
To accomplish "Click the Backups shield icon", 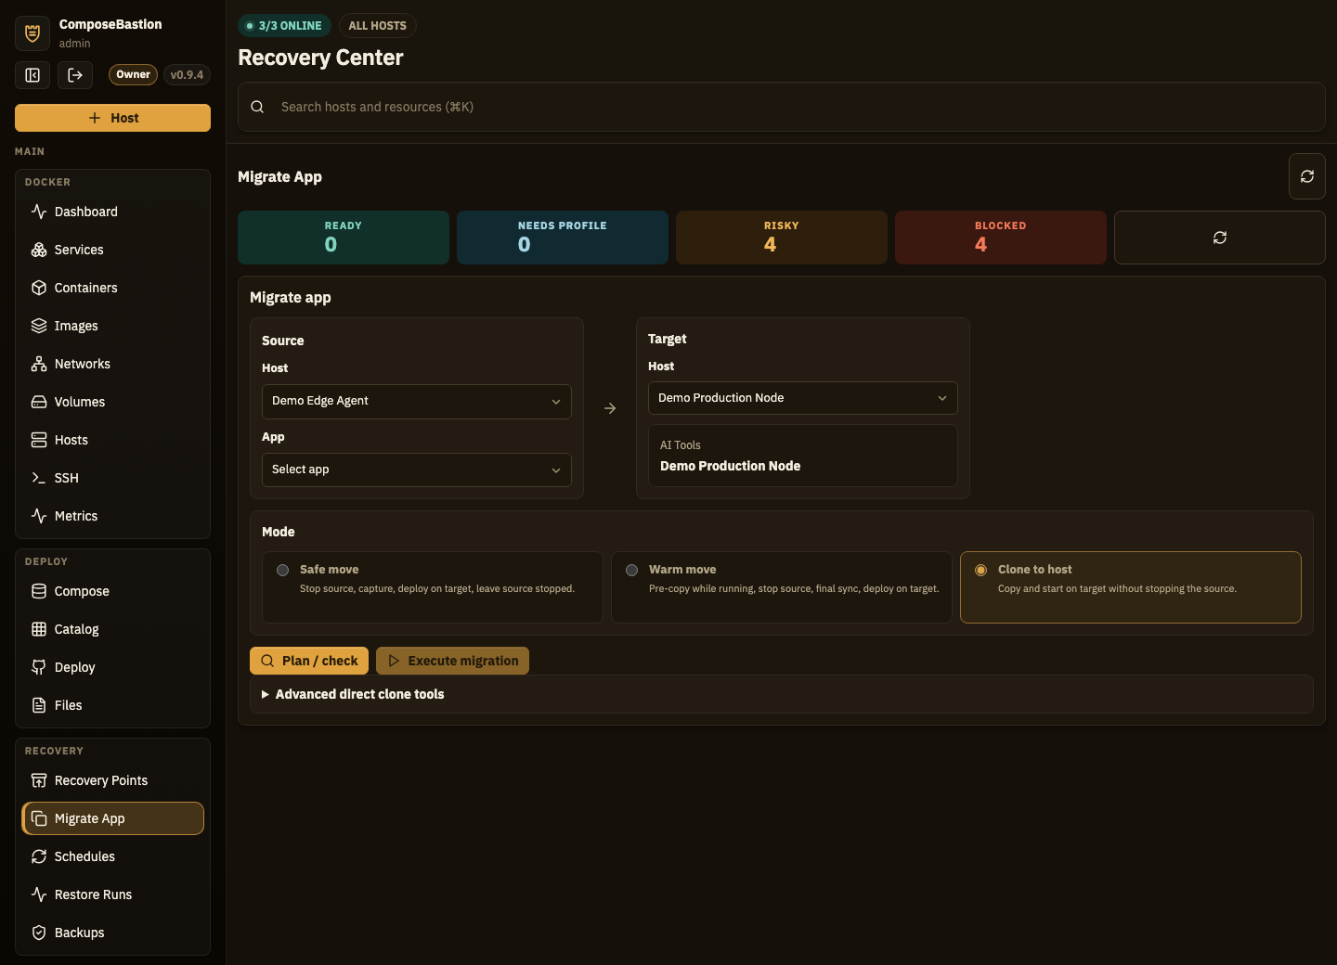I will tap(39, 933).
